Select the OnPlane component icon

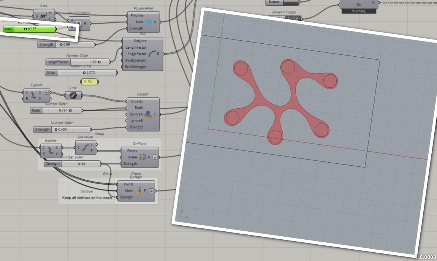click(x=142, y=157)
